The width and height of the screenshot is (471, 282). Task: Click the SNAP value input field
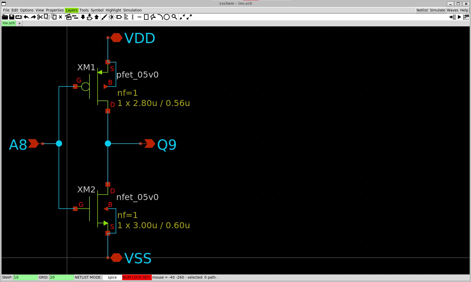click(x=25, y=277)
